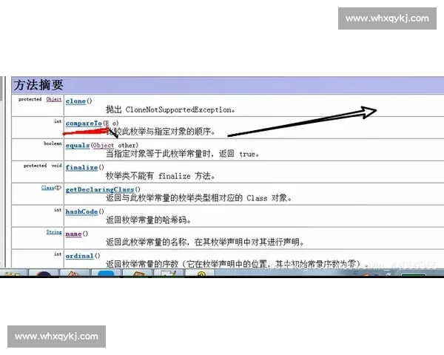444x355 pixels.
Task: Click the 'protected void' modifier beside finalize
Action: 42,166
